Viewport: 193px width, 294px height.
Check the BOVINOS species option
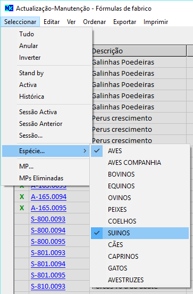click(140, 174)
